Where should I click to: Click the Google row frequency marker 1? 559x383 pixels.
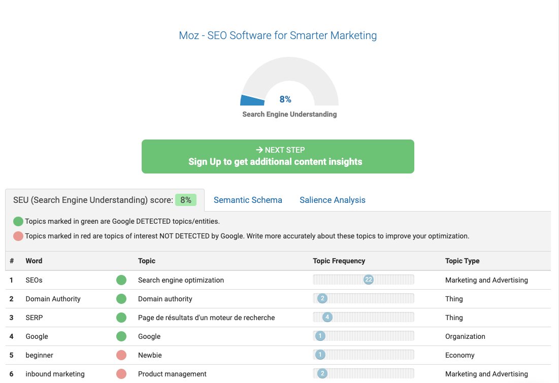tap(320, 336)
